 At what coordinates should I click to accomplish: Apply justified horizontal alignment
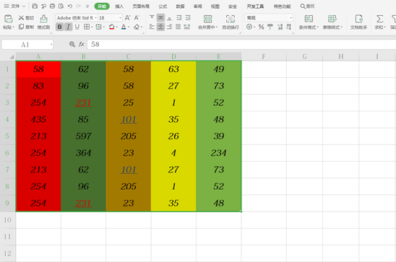pos(178,27)
